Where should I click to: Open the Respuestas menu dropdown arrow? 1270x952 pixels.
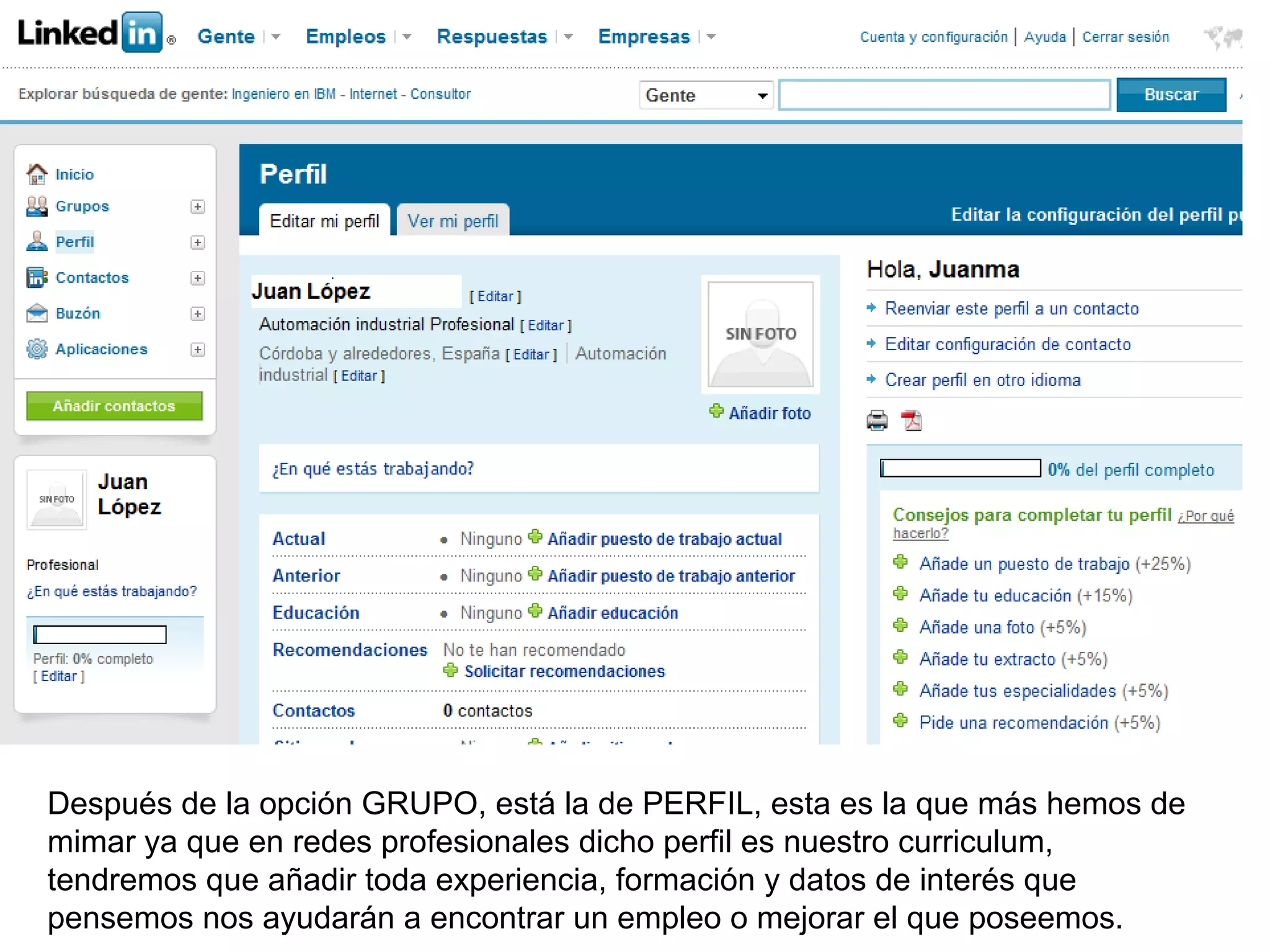[x=567, y=37]
